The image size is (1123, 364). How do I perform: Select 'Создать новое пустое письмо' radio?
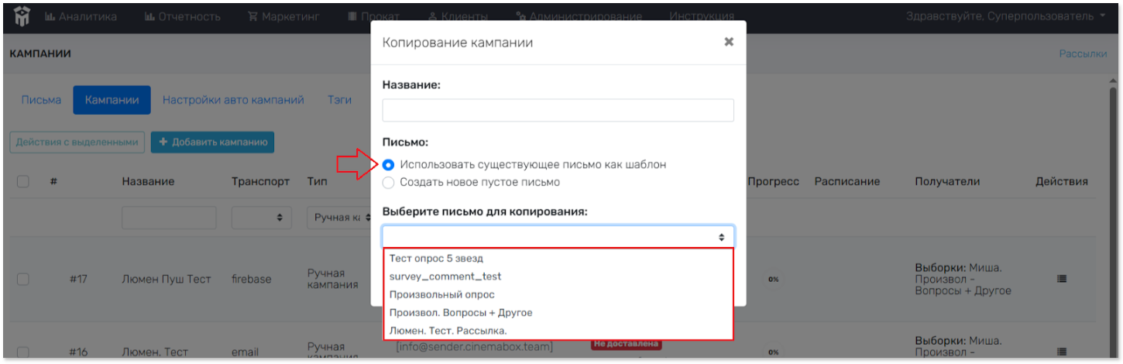(389, 183)
